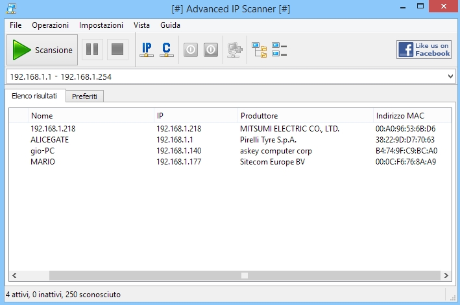Screen dimensions: 460x305
Task: Click MITSUMI ELECTRIC CO., LTD. cell
Action: pyautogui.click(x=289, y=128)
